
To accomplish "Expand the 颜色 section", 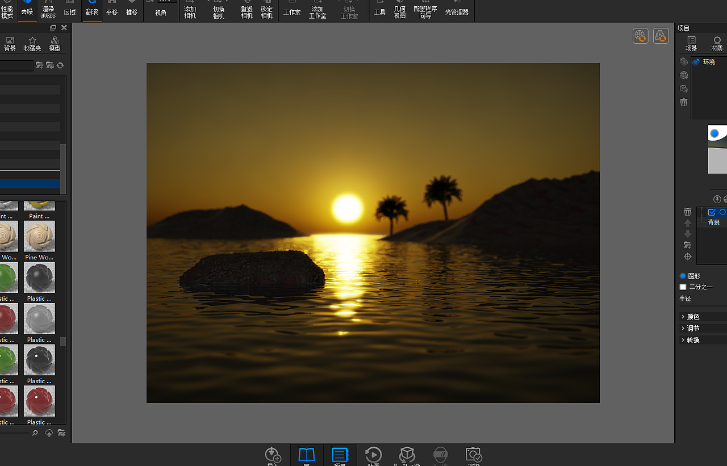I will point(703,317).
